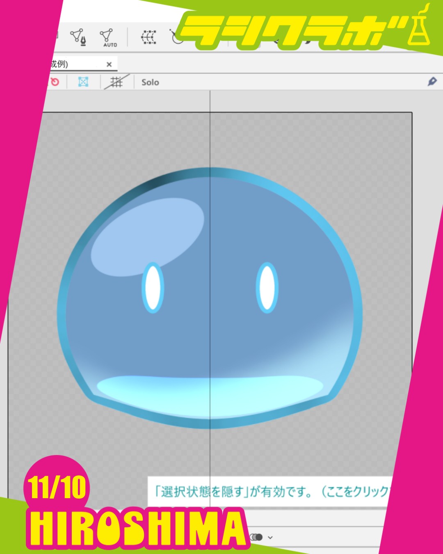Select the slime's right white eye
443x554 pixels.
tap(267, 288)
